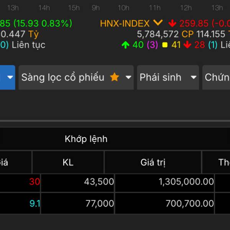Click the red price 30 cell
The width and height of the screenshot is (230, 230).
click(x=34, y=182)
